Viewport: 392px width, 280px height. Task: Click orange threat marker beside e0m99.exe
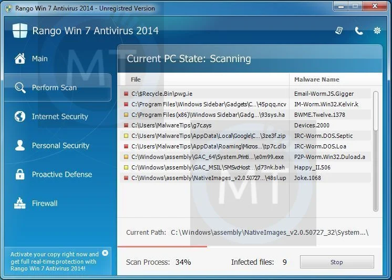tap(126, 157)
